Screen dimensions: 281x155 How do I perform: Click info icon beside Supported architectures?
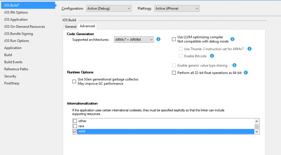(158, 39)
